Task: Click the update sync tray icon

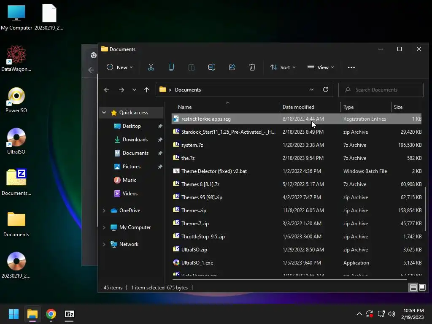Action: point(370,314)
